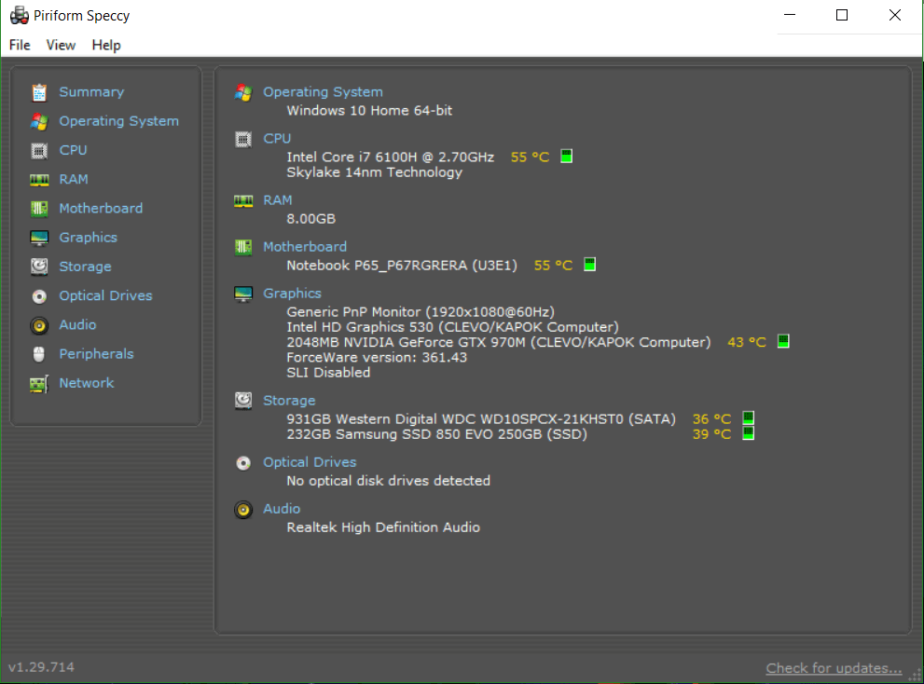Click the Network card icon in sidebar
Viewport: 924px width, 684px height.
point(39,384)
